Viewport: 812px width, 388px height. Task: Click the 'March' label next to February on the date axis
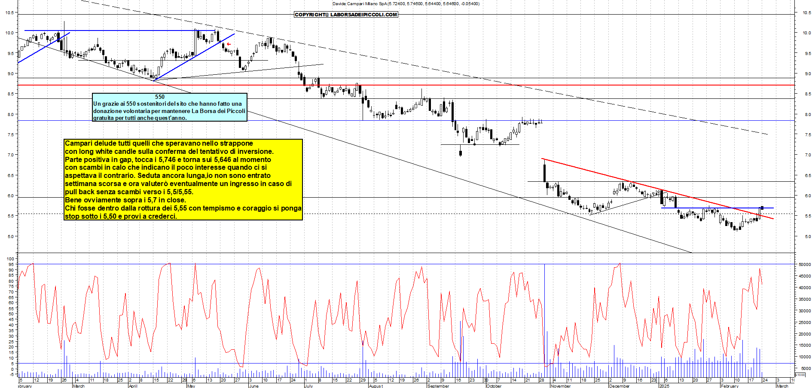point(79,386)
